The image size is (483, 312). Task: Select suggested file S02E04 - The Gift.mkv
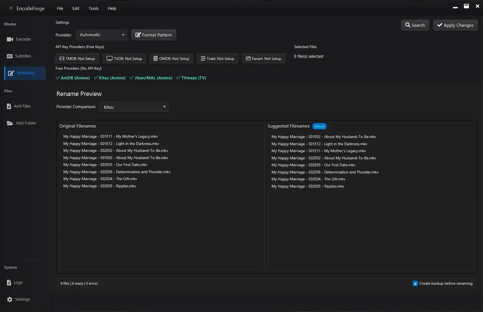(308, 179)
